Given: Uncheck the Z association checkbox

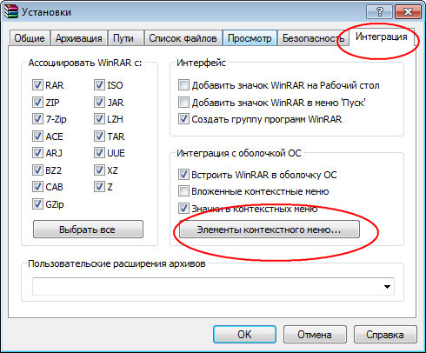Looking at the screenshot, I should [x=99, y=187].
